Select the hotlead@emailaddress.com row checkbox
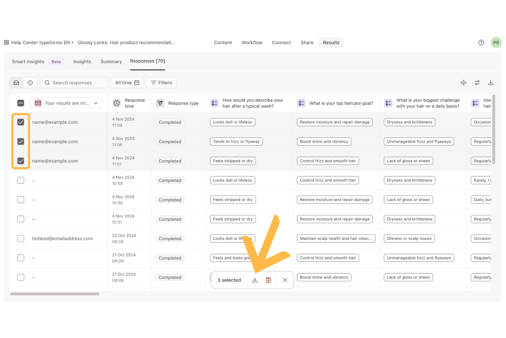 pos(21,238)
